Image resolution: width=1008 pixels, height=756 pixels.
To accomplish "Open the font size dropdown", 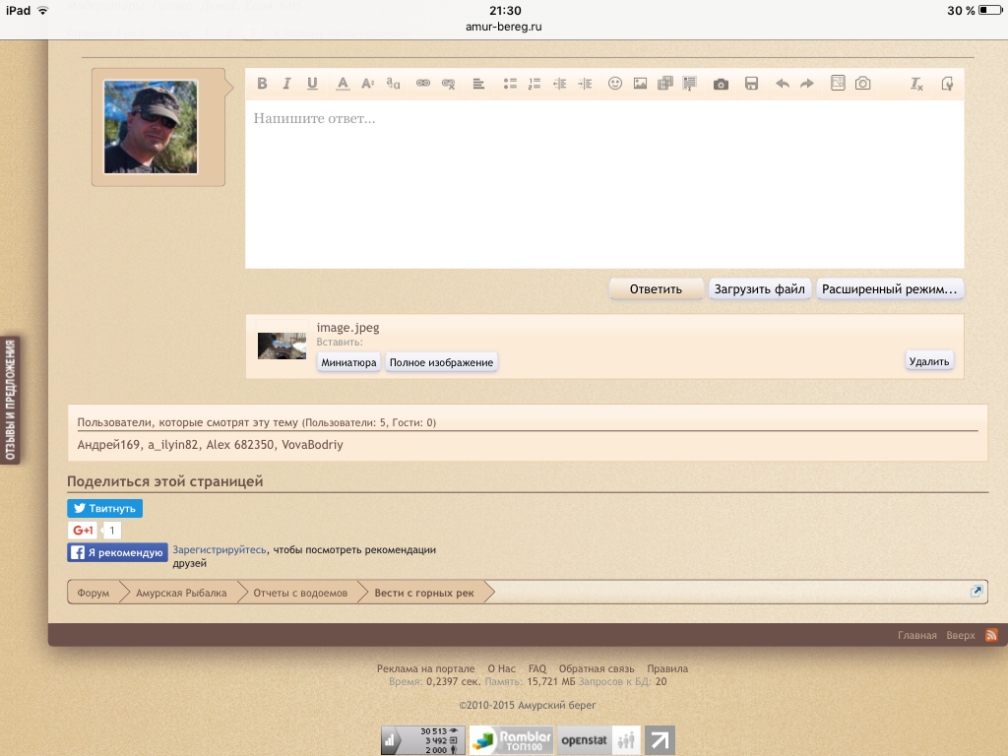I will [367, 84].
